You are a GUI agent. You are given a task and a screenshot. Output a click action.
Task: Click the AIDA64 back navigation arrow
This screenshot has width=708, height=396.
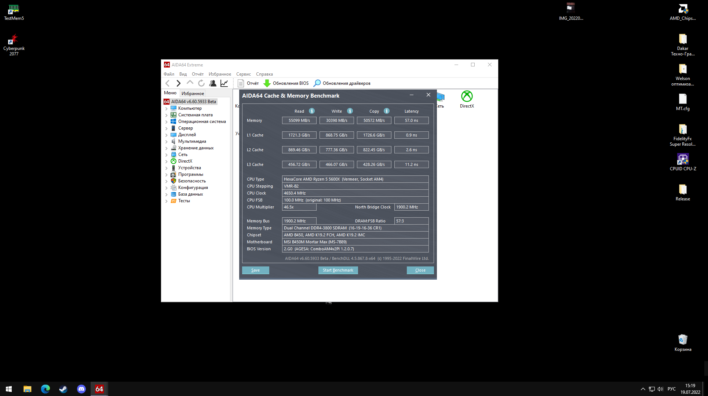[168, 83]
